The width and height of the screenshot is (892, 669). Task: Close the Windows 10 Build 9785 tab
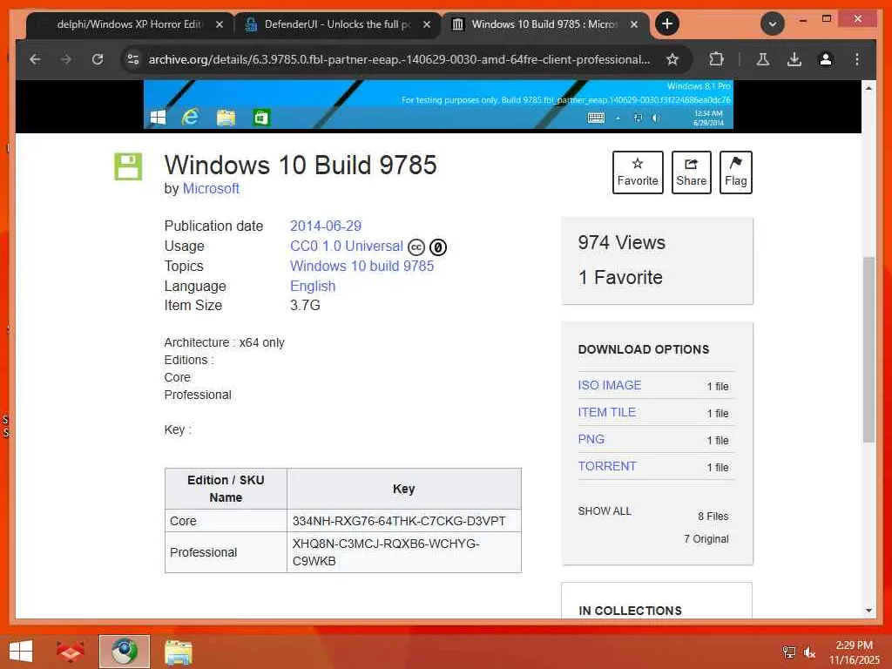[x=634, y=24]
